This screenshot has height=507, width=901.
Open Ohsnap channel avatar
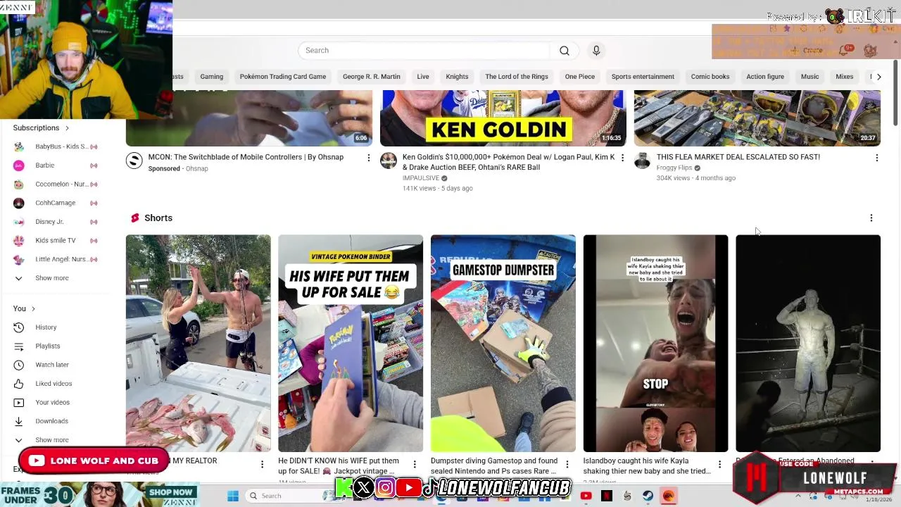point(134,161)
